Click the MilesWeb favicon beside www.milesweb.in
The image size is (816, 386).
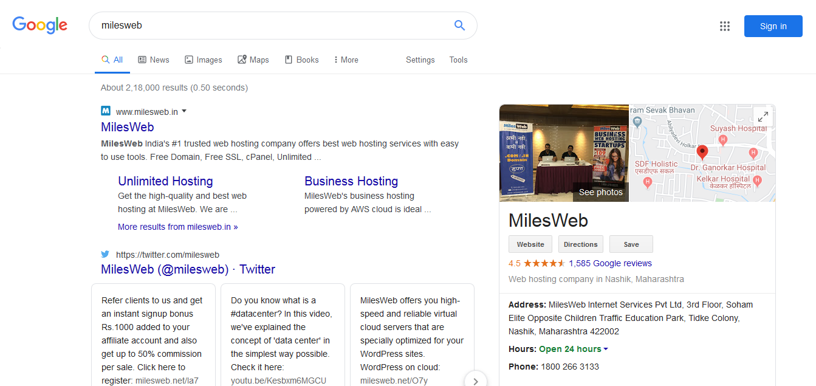(x=106, y=111)
